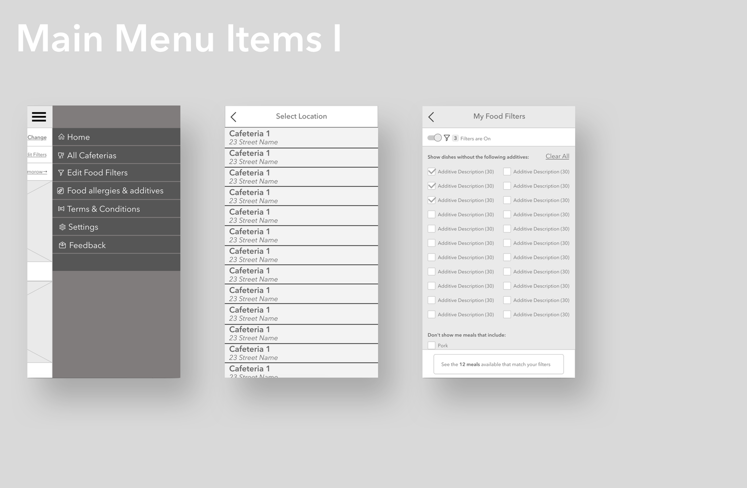Open Edit Food Filters menu item
747x488 pixels.
[117, 173]
